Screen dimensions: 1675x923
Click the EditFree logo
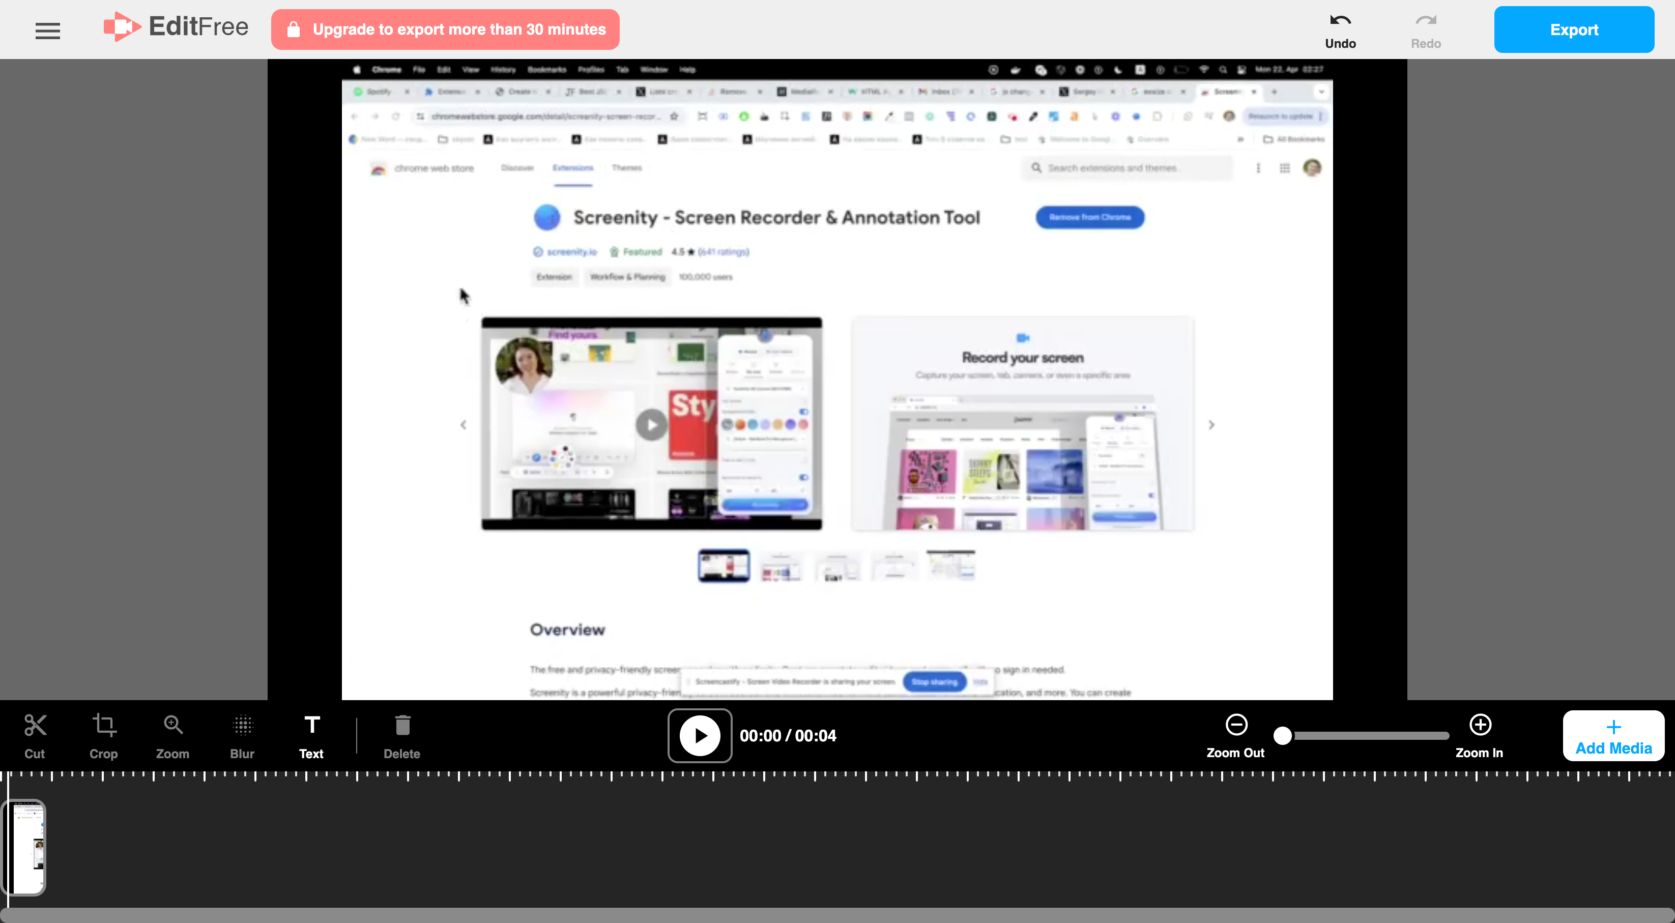[x=176, y=27]
